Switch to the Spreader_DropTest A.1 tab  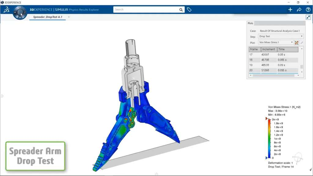pyautogui.click(x=47, y=17)
